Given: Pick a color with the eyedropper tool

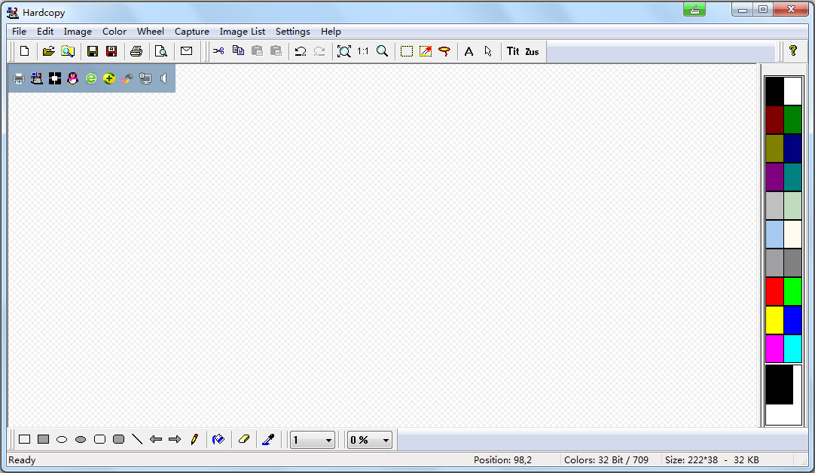Looking at the screenshot, I should point(268,439).
